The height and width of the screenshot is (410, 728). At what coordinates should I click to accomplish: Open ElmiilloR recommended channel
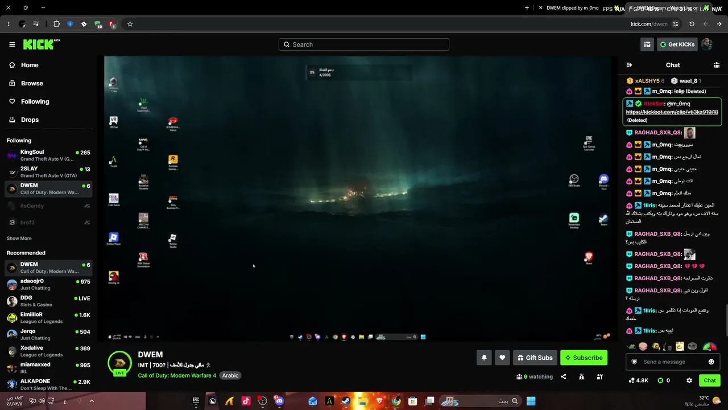pos(48,318)
